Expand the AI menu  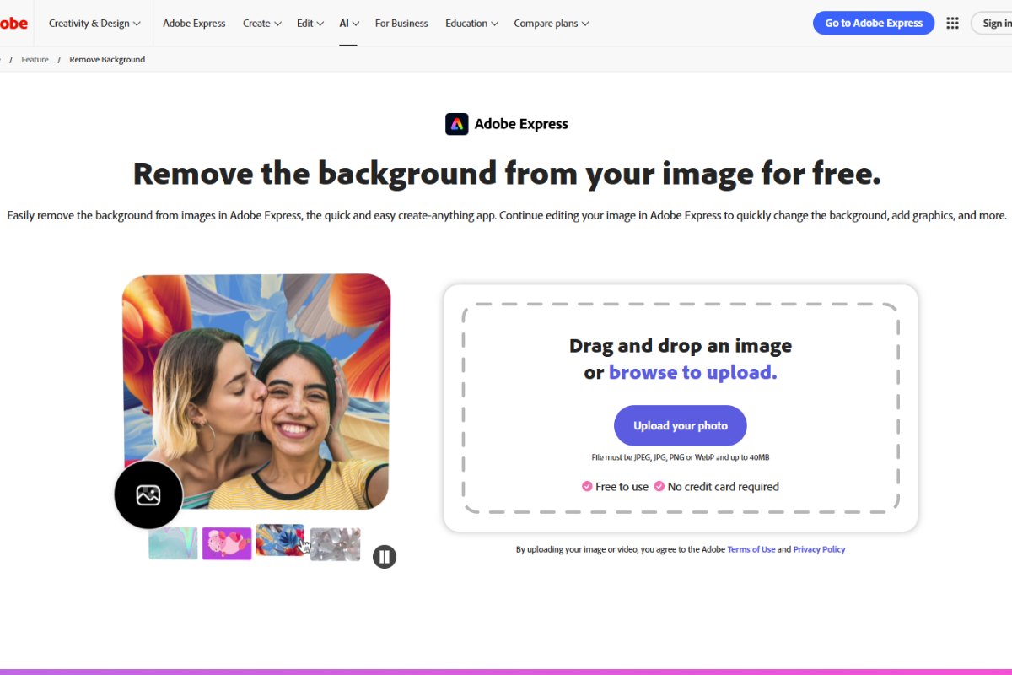[349, 24]
